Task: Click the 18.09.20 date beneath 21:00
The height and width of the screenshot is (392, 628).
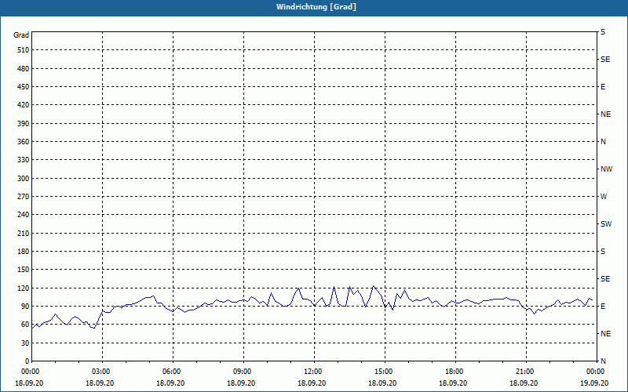Action: (x=524, y=383)
